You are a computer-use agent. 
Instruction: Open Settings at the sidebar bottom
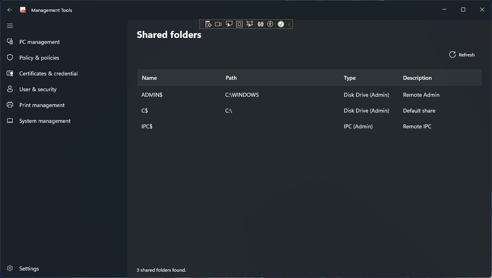29,269
